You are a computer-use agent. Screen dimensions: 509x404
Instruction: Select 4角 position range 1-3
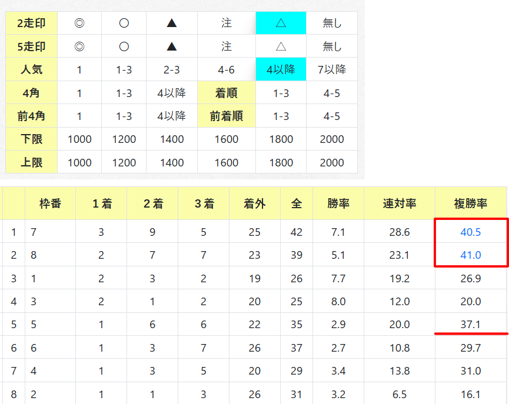pos(124,93)
